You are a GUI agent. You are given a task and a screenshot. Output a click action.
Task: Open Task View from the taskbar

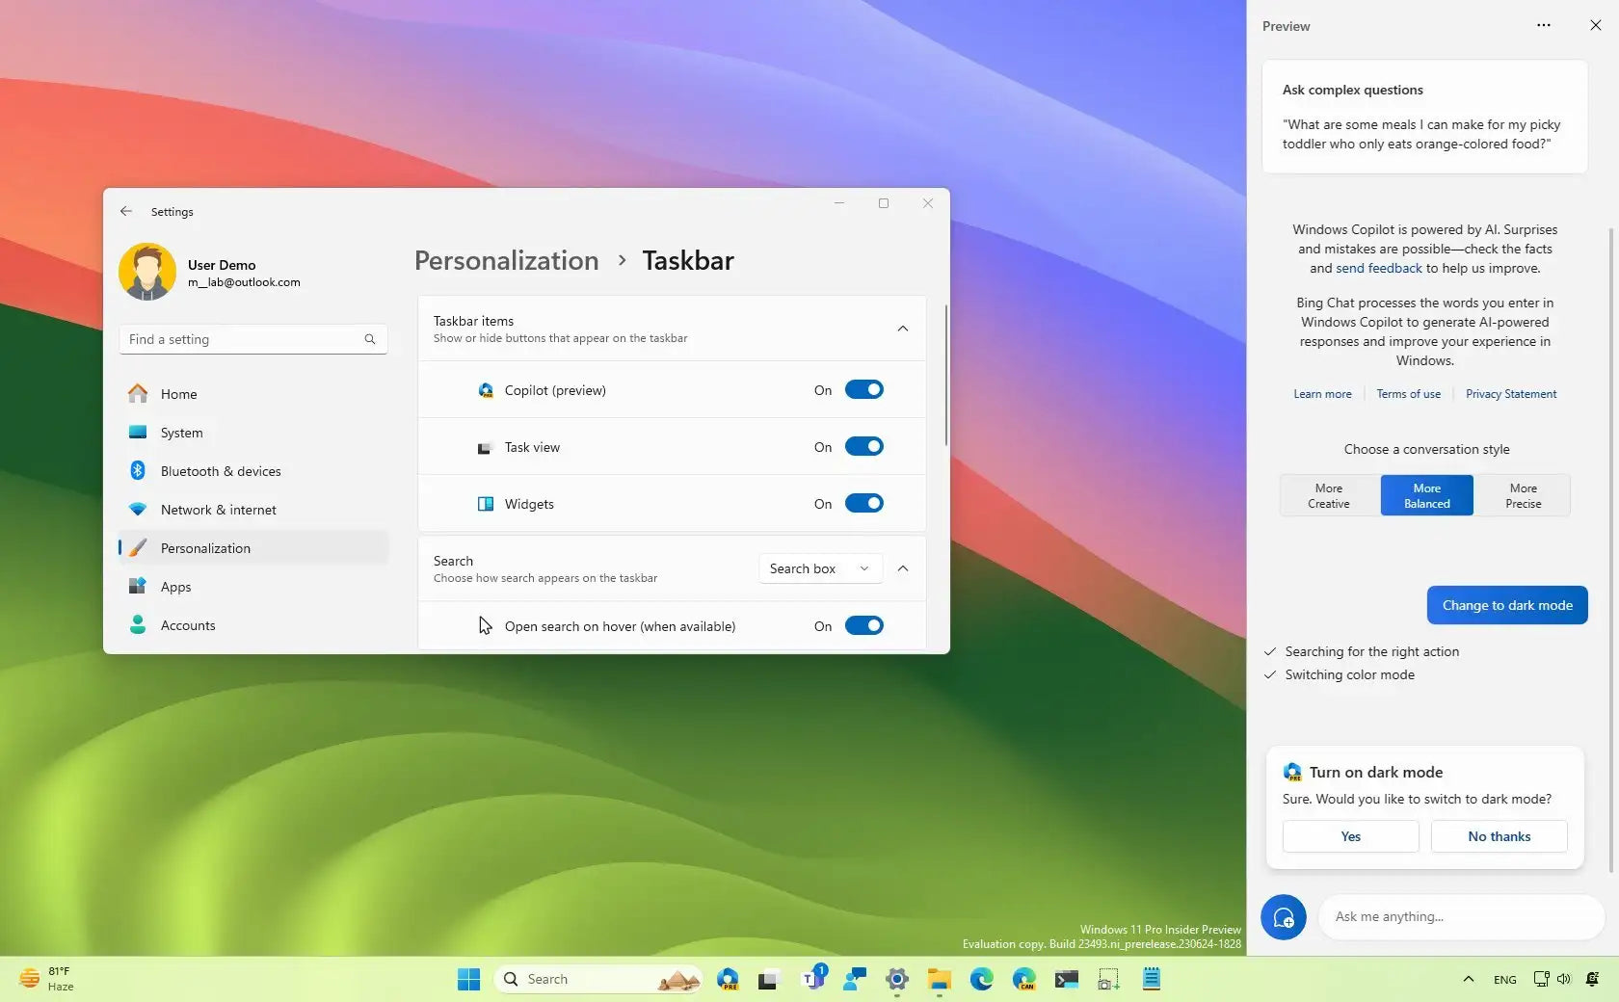(768, 979)
